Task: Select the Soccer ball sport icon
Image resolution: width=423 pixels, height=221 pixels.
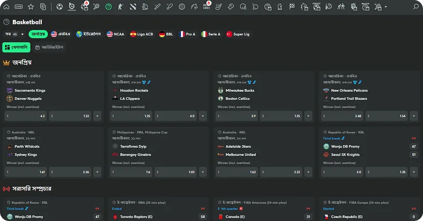Action: (60, 7)
